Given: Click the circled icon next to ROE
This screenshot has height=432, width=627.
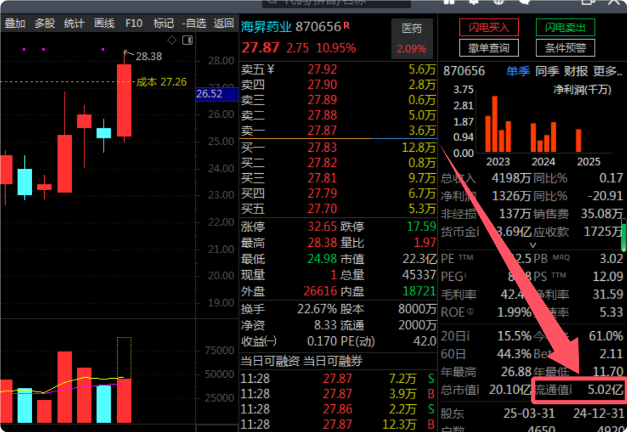Looking at the screenshot, I should click(x=470, y=311).
